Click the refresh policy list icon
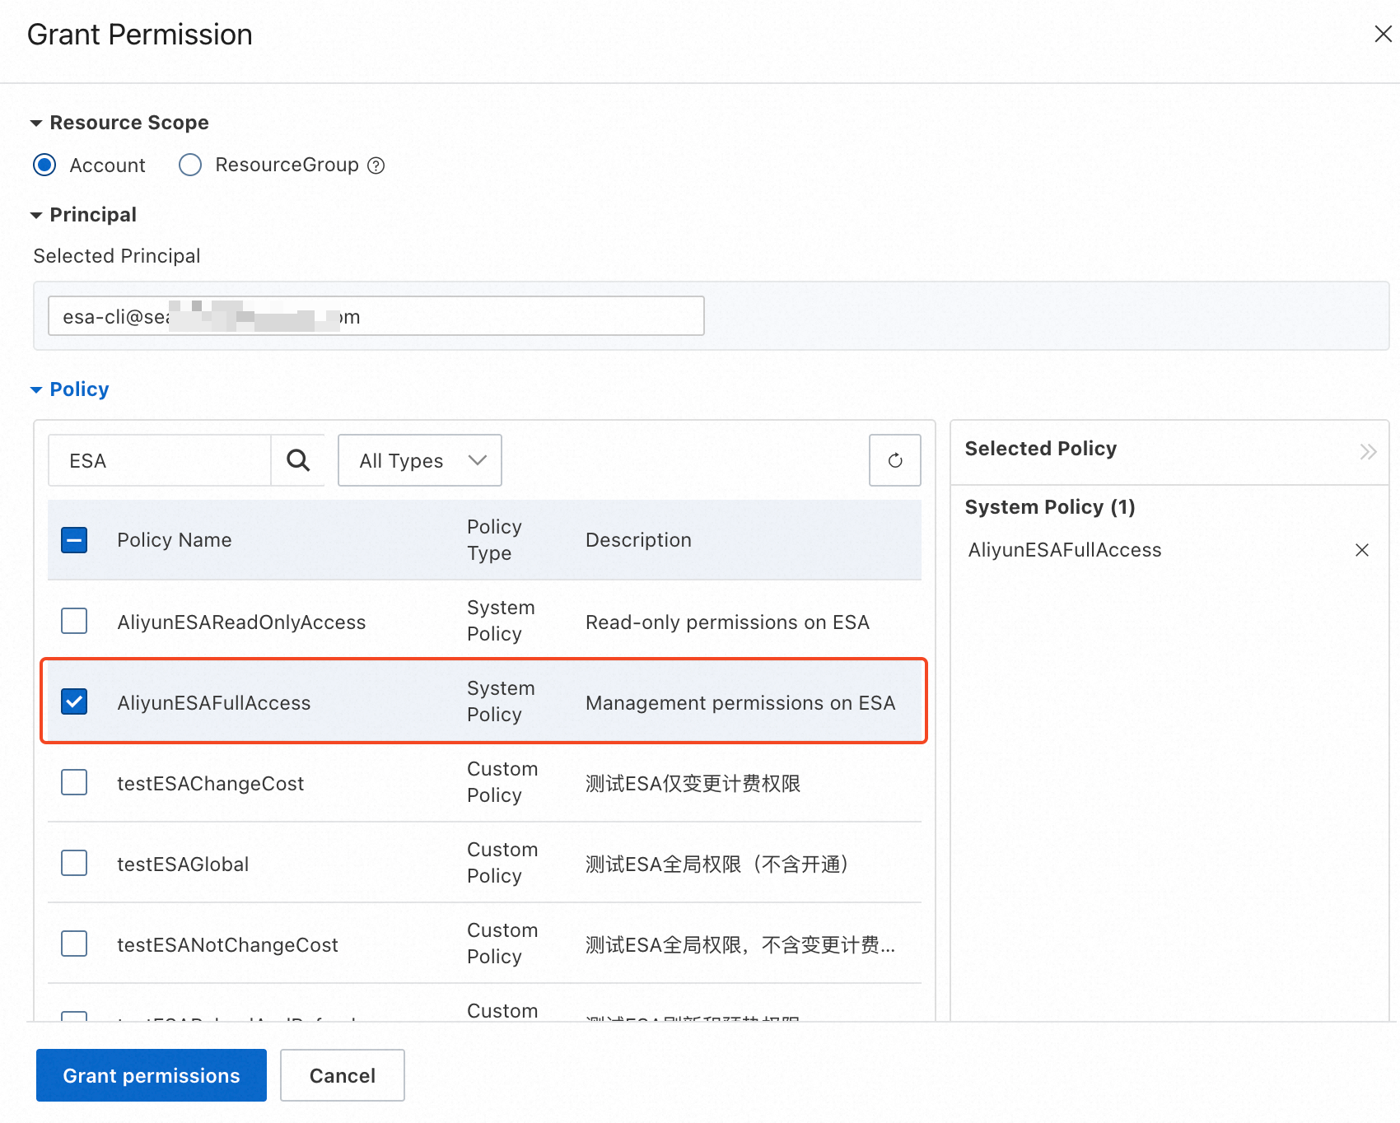This screenshot has height=1123, width=1400. [894, 460]
